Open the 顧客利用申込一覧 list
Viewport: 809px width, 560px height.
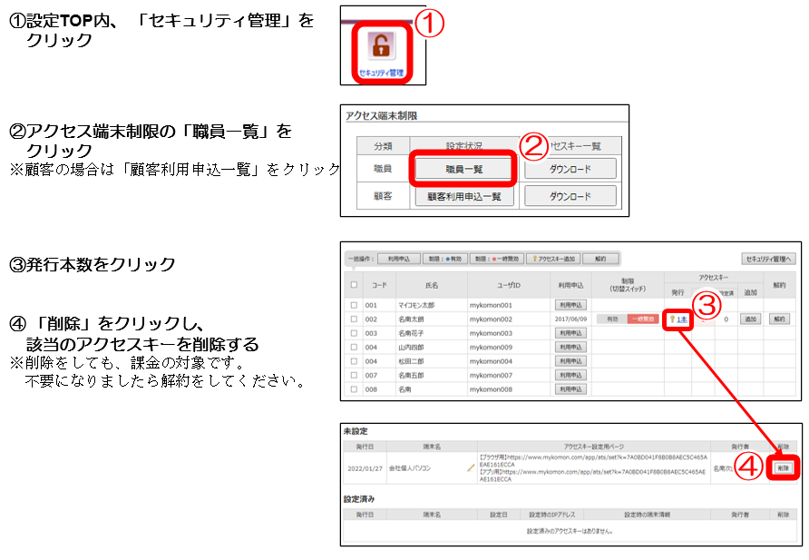(x=465, y=196)
